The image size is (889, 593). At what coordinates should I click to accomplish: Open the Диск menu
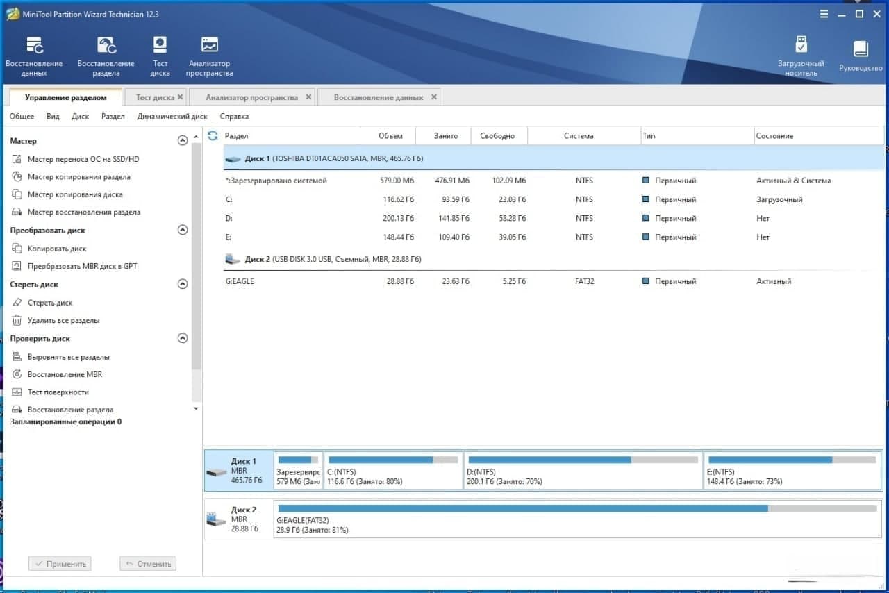point(81,117)
